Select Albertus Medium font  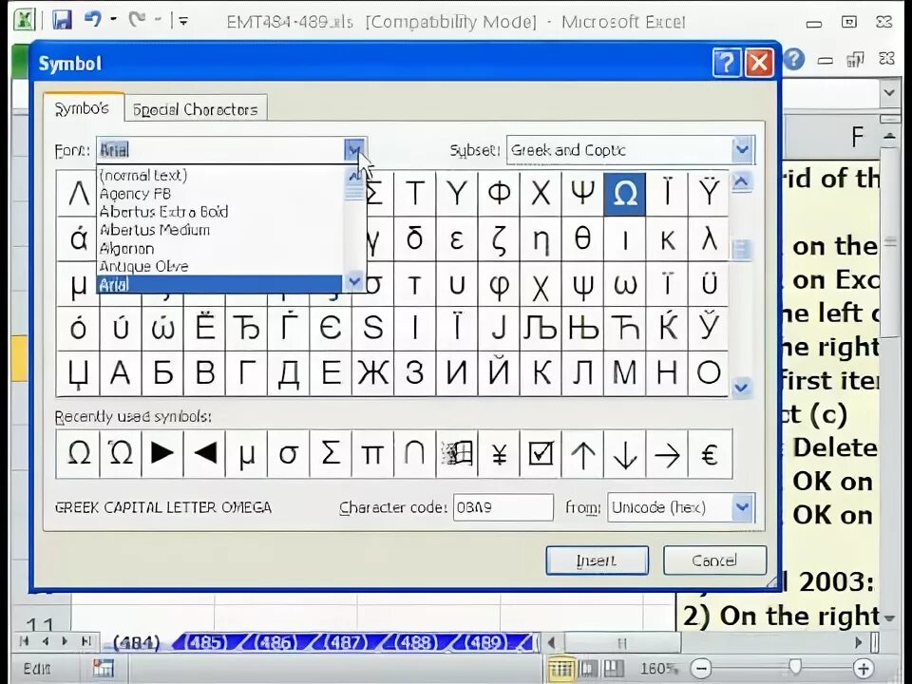(219, 230)
